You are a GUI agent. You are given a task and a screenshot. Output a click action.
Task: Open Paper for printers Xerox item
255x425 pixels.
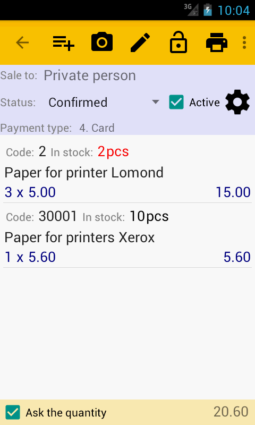pos(80,237)
